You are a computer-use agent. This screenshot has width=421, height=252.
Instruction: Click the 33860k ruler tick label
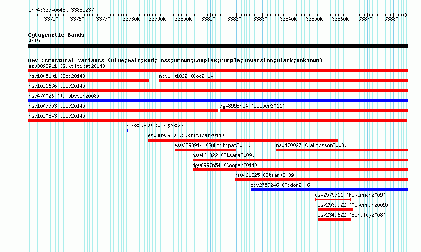(340, 19)
